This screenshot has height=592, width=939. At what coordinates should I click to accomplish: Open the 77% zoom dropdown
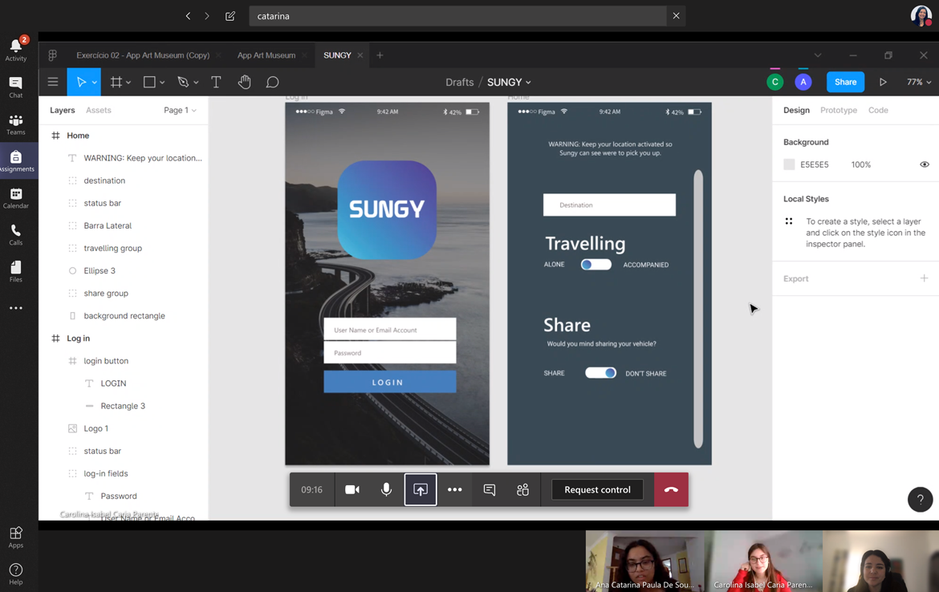pos(918,82)
